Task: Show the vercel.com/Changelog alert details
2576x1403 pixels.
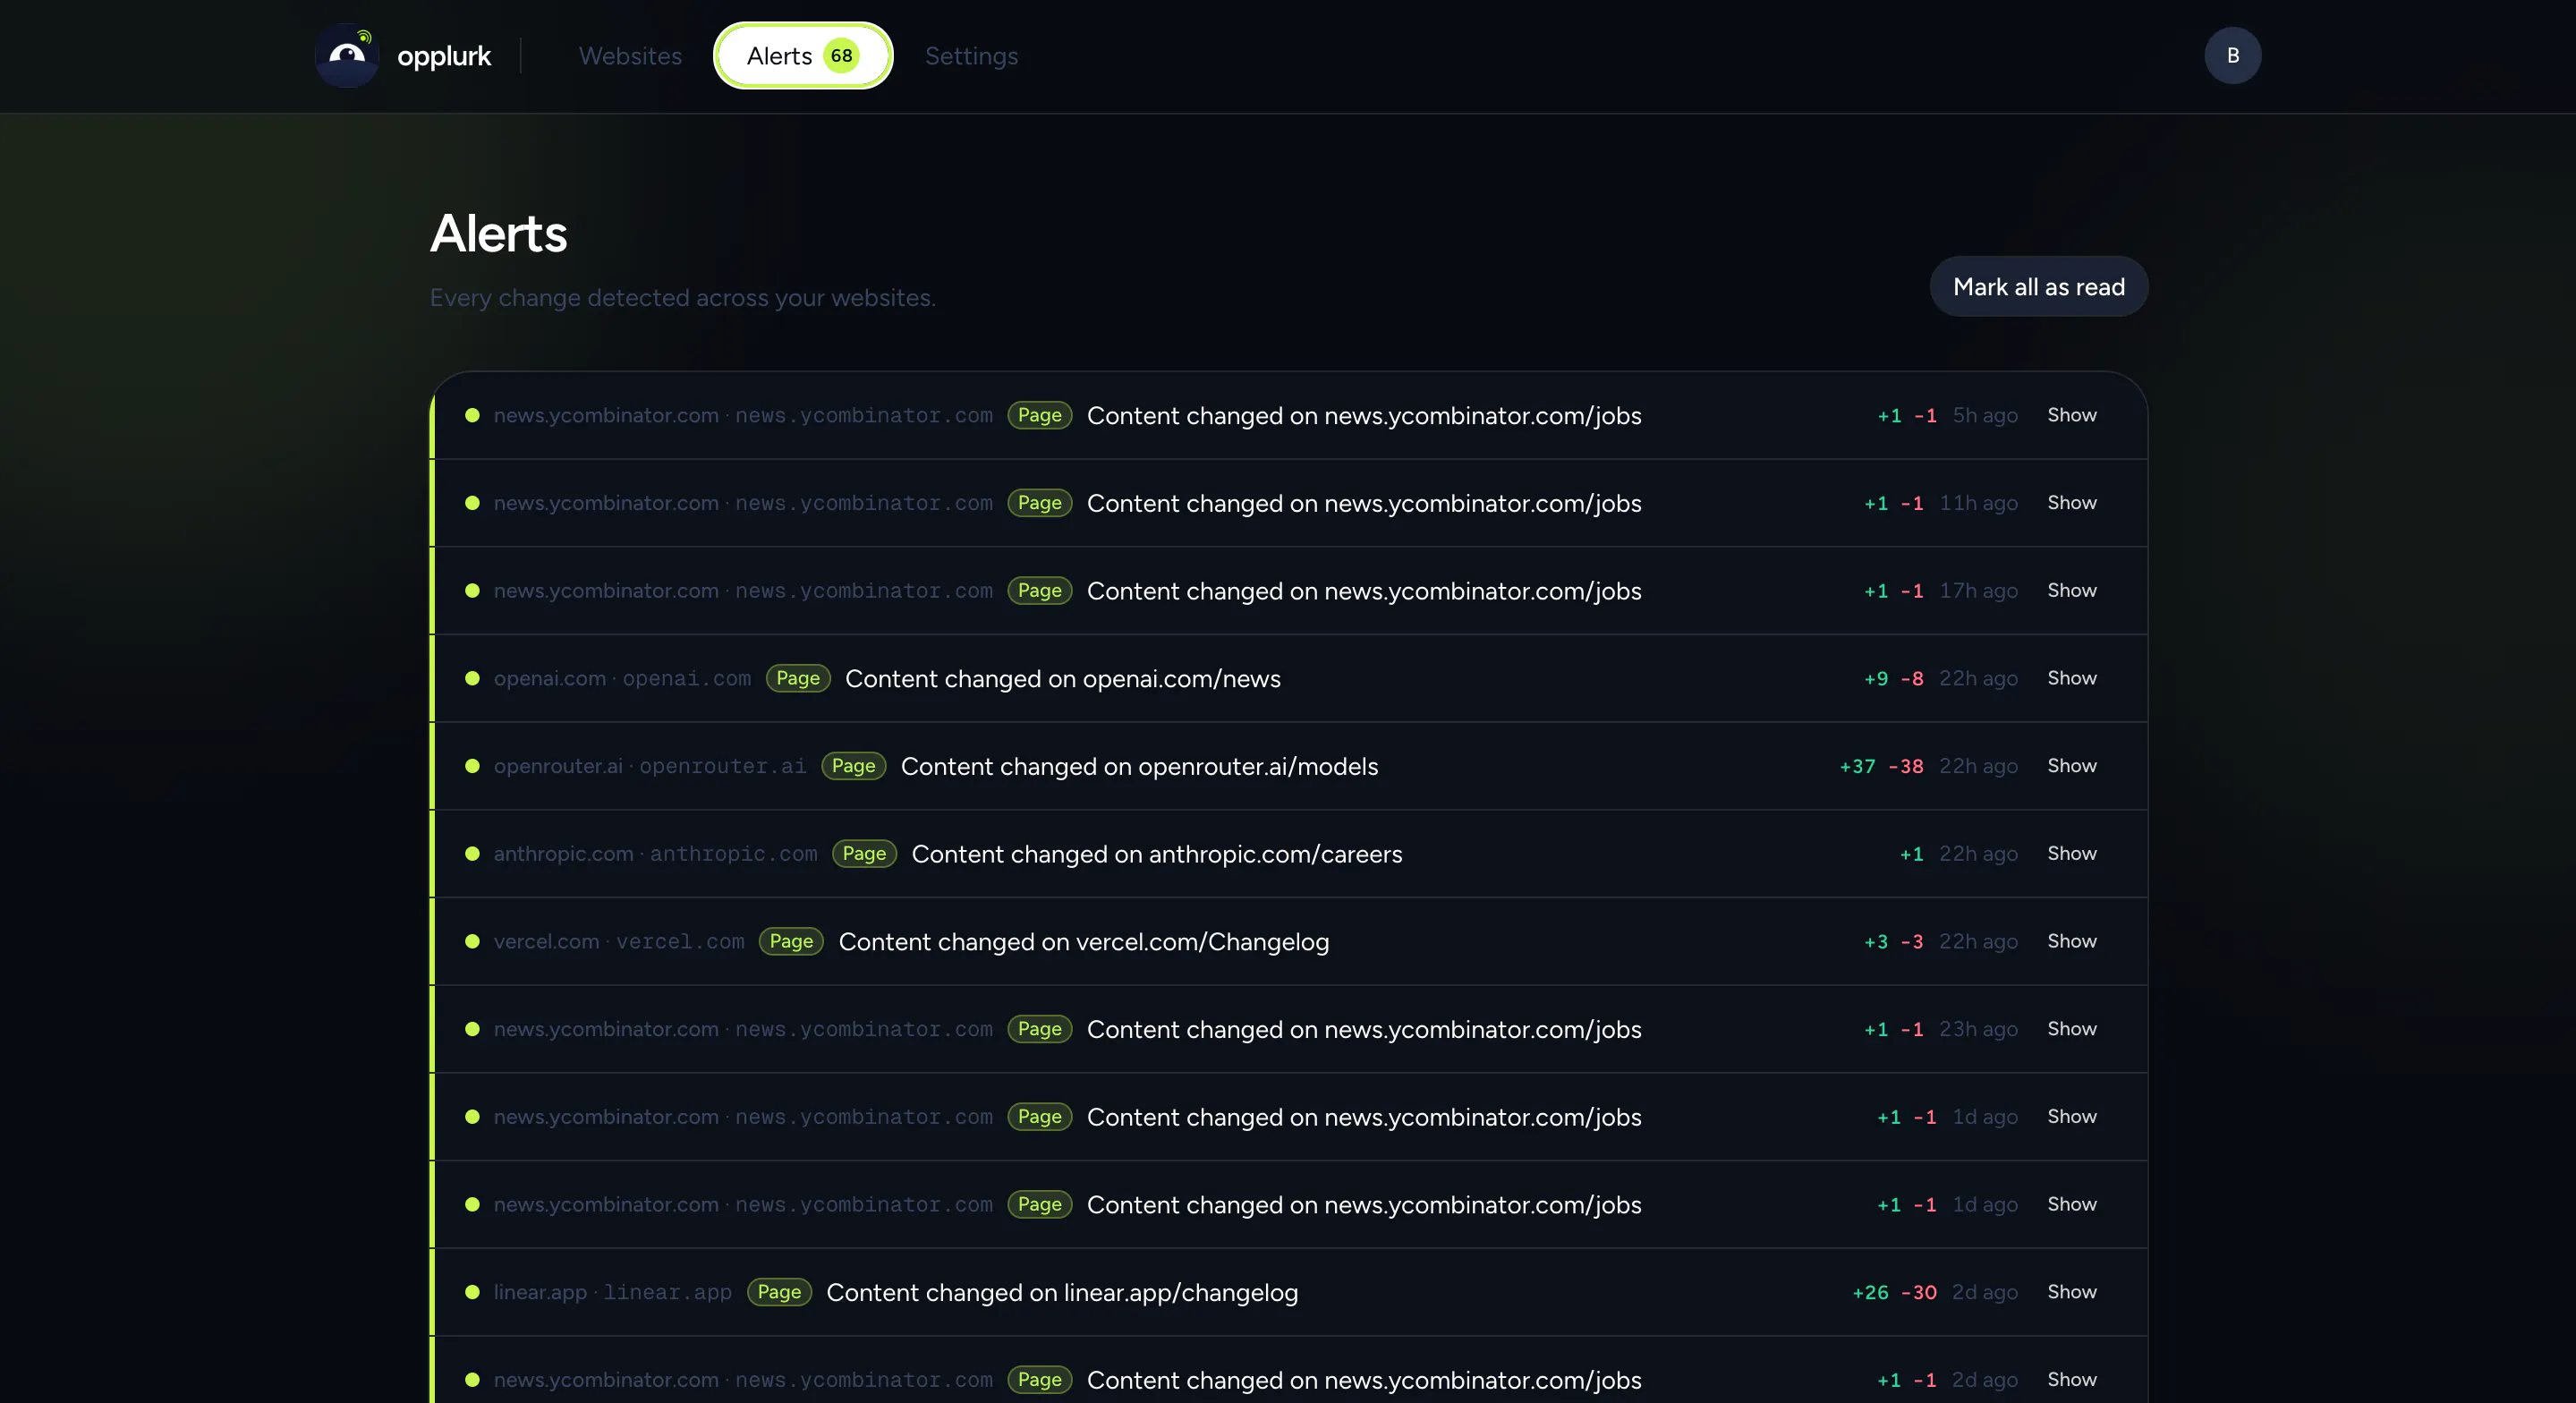Action: [x=2071, y=941]
